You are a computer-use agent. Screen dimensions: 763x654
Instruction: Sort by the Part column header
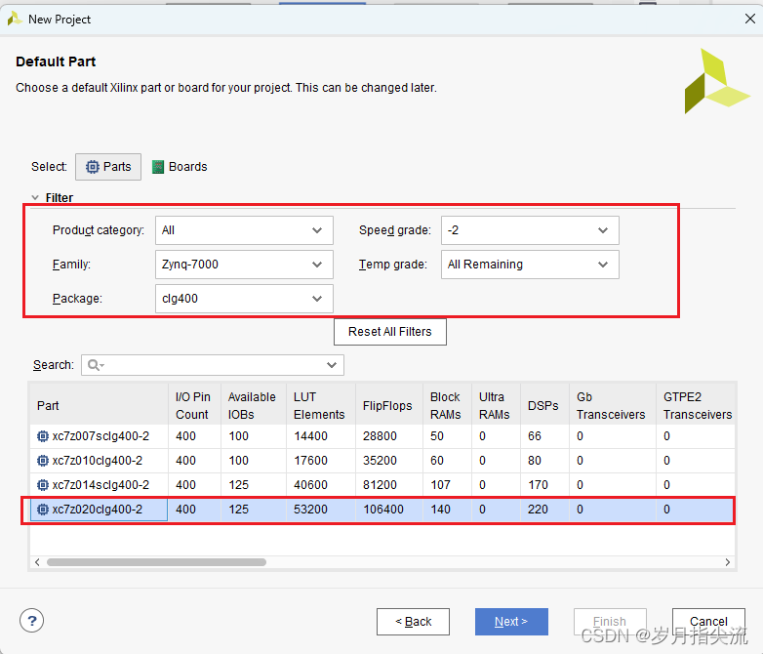(100, 406)
